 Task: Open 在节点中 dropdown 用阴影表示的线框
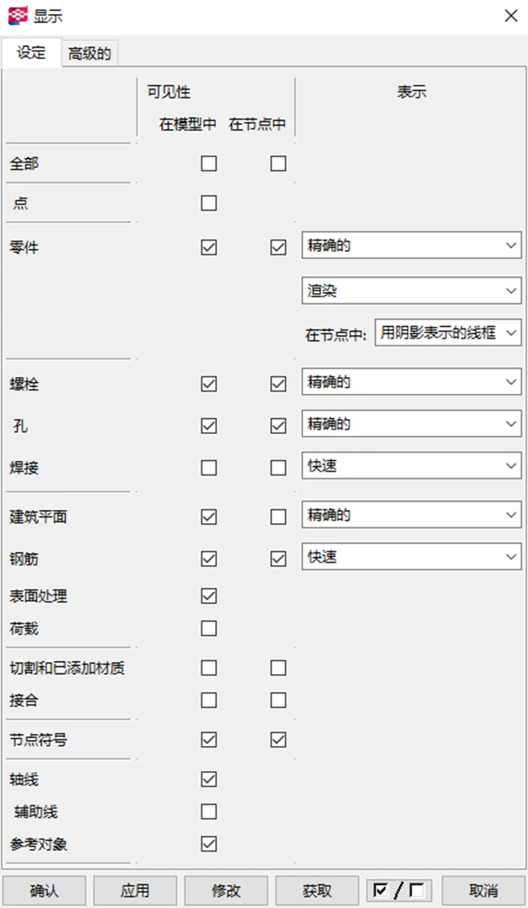point(447,333)
